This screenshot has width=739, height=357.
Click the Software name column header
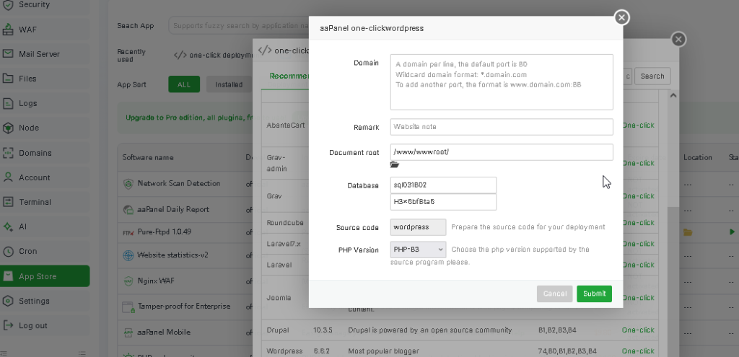click(x=148, y=157)
